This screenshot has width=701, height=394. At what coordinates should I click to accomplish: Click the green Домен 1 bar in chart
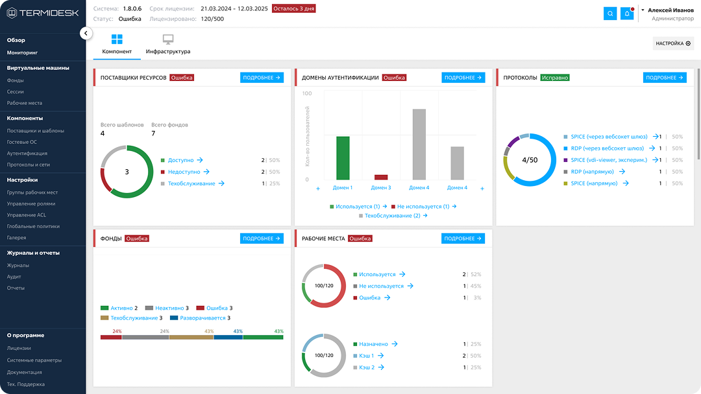pyautogui.click(x=343, y=157)
